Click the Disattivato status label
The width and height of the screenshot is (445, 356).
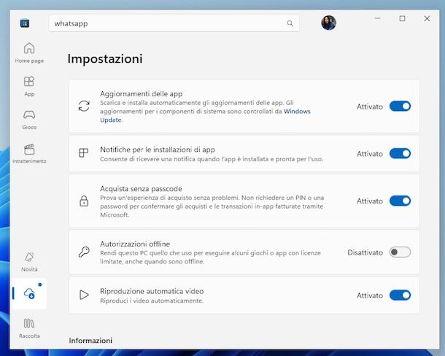coord(365,252)
